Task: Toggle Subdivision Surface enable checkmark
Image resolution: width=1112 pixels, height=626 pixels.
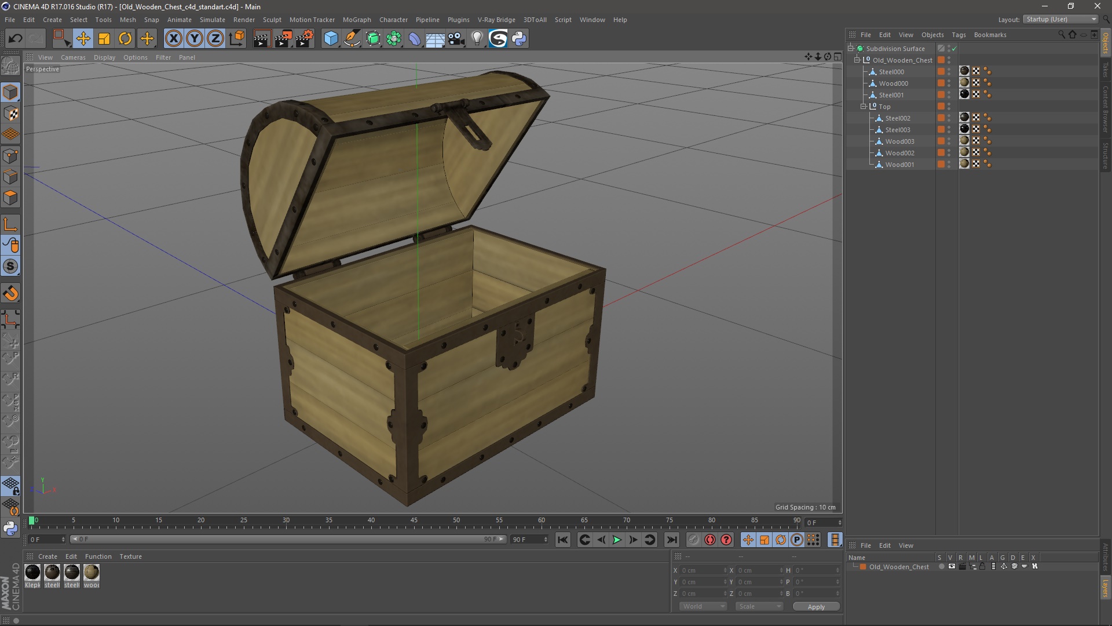Action: click(x=954, y=49)
